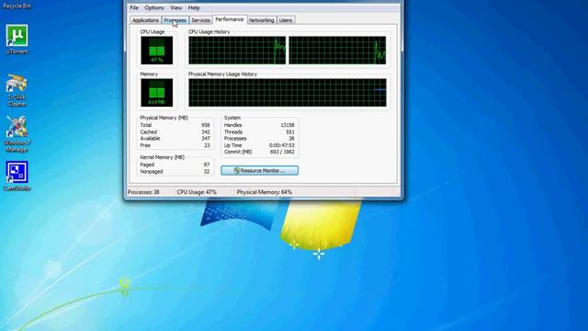Open the View menu
Image resolution: width=588 pixels, height=331 pixels.
175,8
